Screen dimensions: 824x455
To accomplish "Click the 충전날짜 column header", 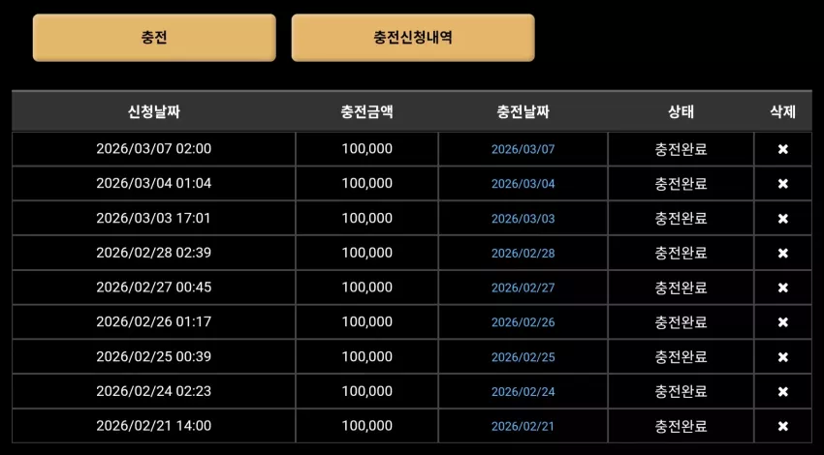I will click(523, 111).
